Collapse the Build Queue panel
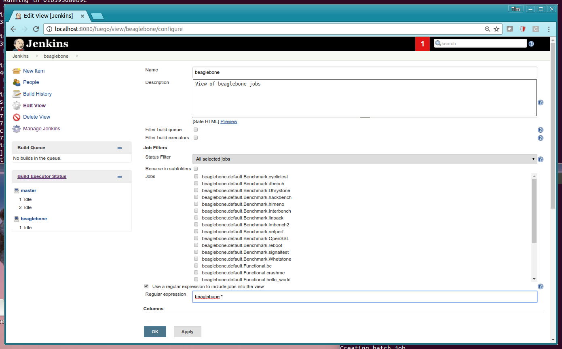The height and width of the screenshot is (349, 562). click(x=120, y=148)
